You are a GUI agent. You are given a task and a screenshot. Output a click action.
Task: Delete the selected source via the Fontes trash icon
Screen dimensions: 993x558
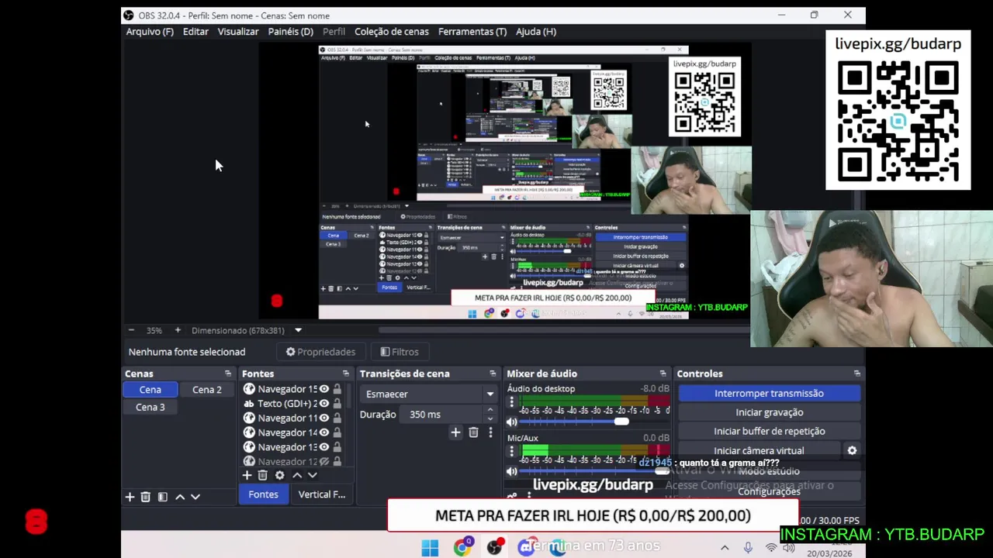(263, 475)
